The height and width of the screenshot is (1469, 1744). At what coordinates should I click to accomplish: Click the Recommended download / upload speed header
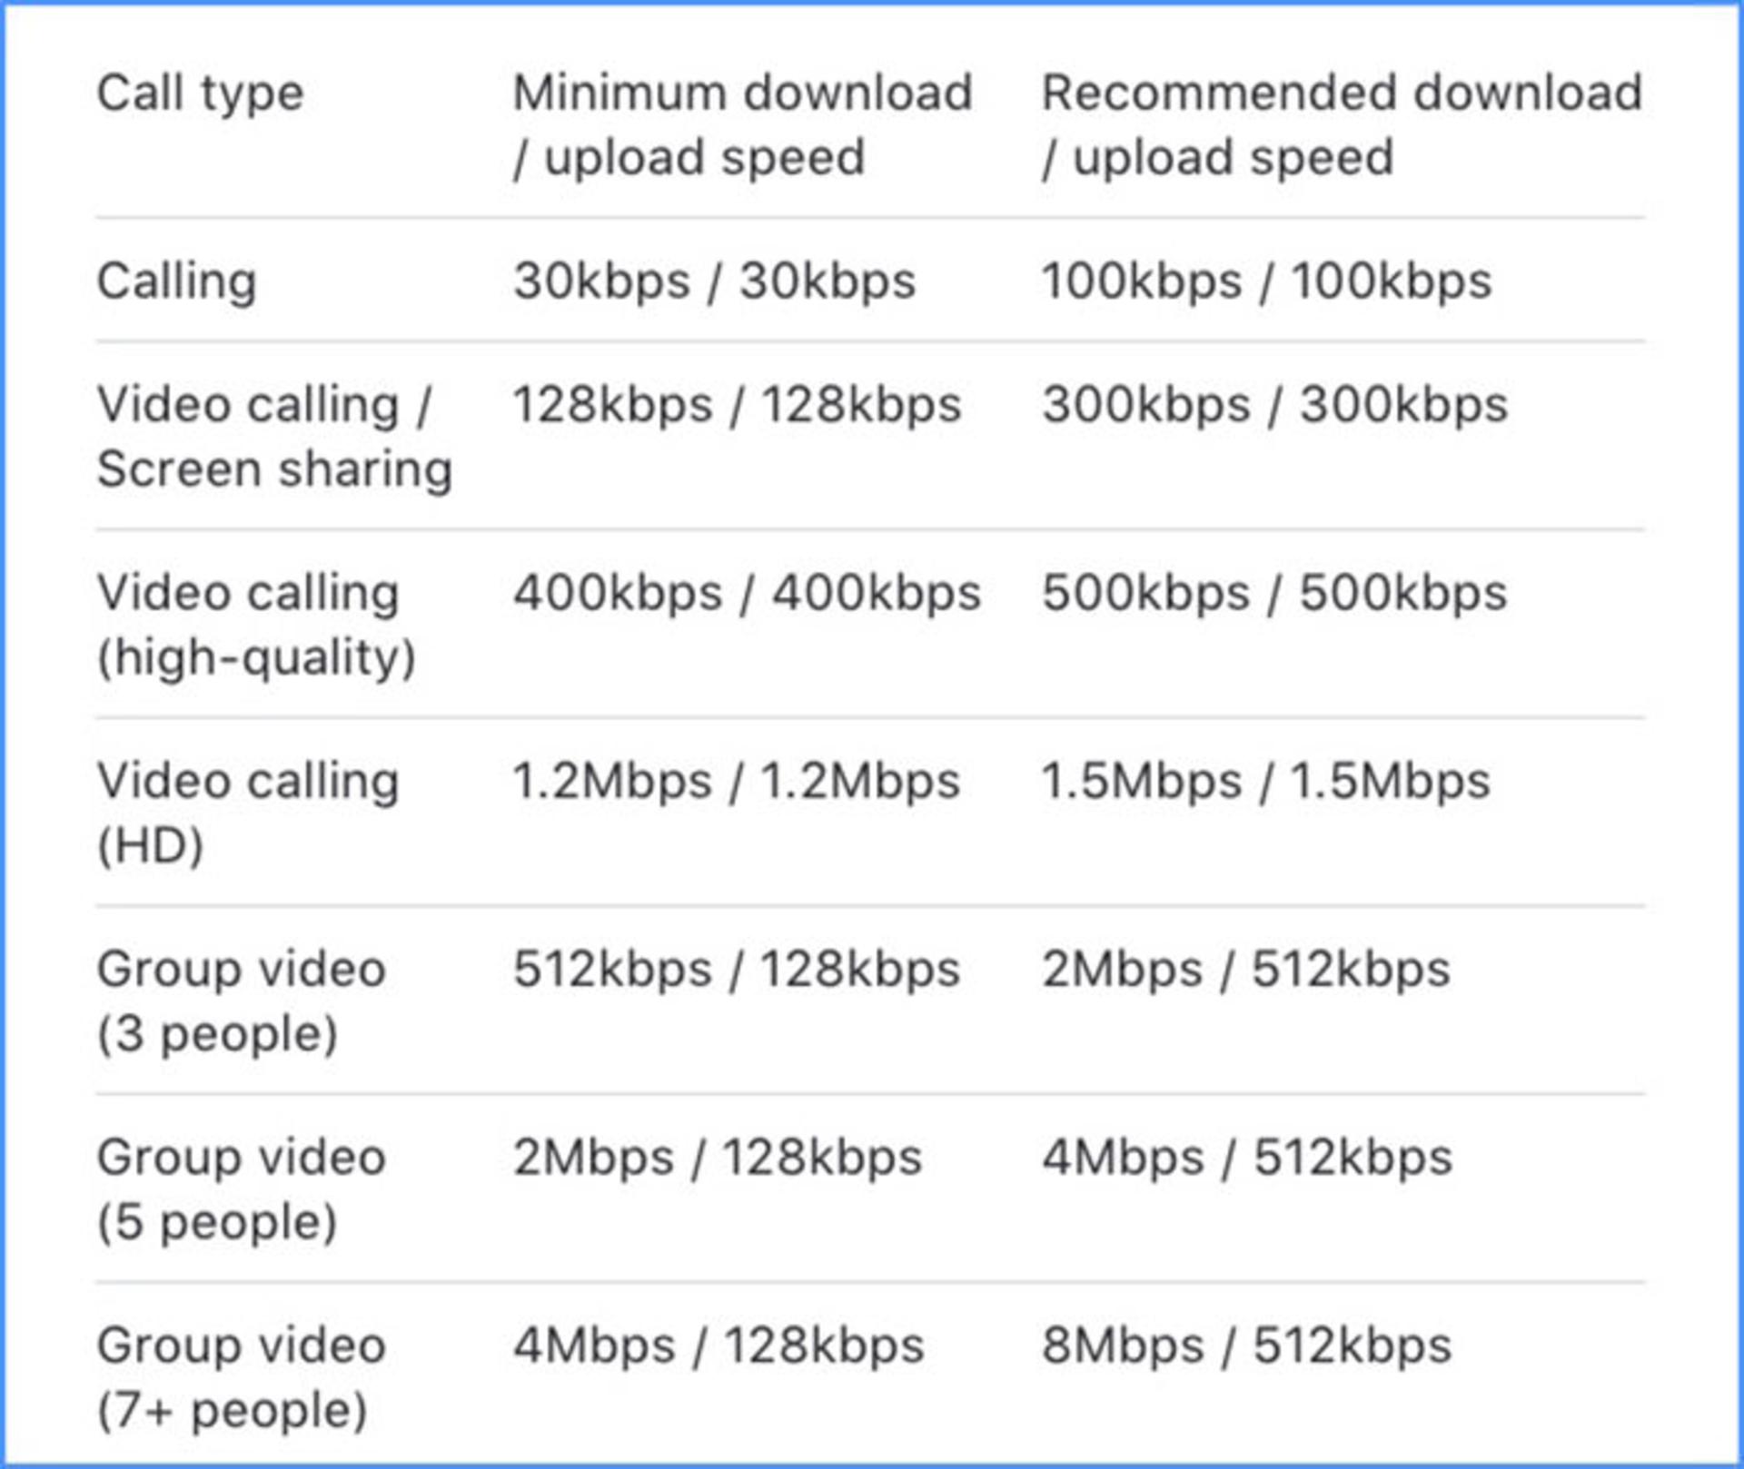pyautogui.click(x=1342, y=125)
